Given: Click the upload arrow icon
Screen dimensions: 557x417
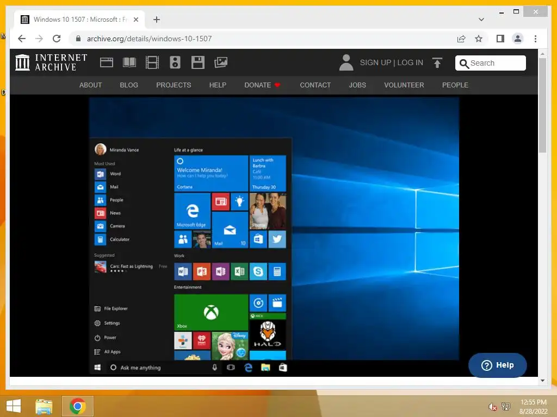Looking at the screenshot, I should pos(437,63).
